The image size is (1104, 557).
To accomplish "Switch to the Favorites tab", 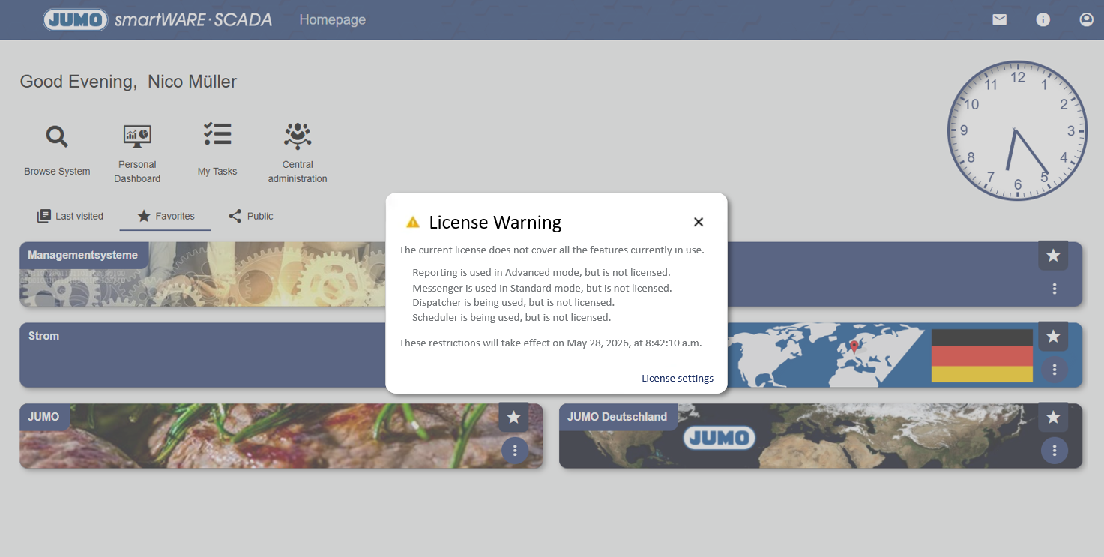I will (166, 216).
